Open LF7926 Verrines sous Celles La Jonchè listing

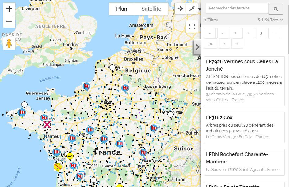point(244,81)
